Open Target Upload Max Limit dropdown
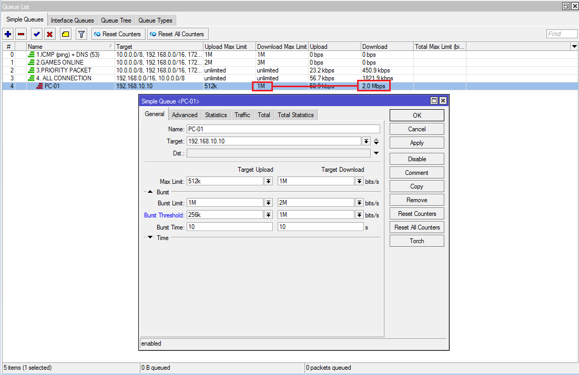579x375 pixels. 268,181
